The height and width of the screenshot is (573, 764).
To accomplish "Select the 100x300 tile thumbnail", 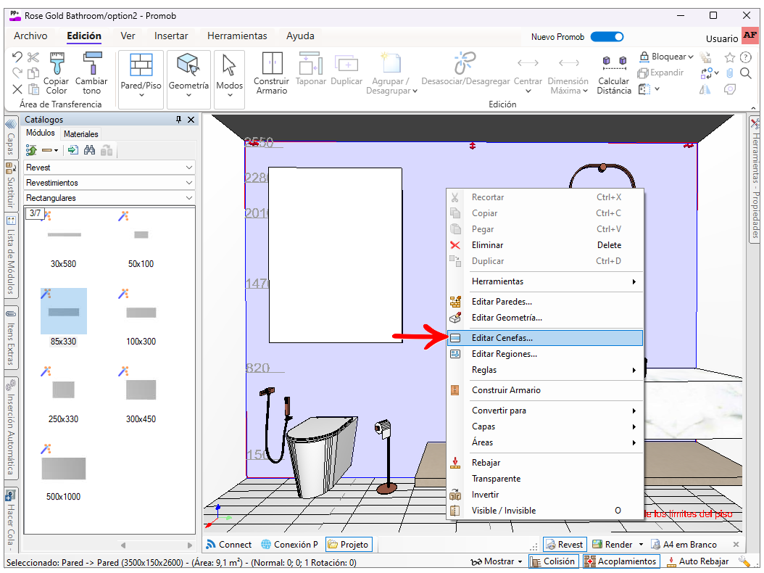I will (x=141, y=313).
